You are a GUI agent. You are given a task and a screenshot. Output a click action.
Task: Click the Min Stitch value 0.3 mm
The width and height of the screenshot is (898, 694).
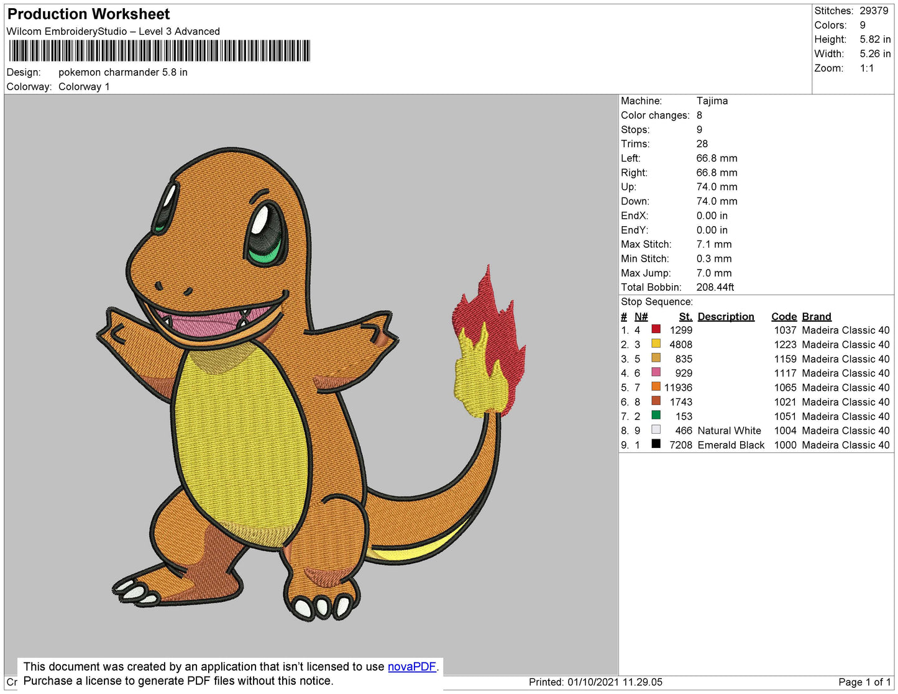click(x=714, y=258)
